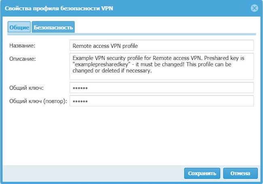Switch to the Общие tab
Image resolution: width=263 pixels, height=184 pixels.
pyautogui.click(x=19, y=27)
